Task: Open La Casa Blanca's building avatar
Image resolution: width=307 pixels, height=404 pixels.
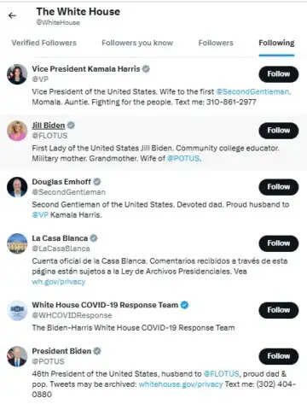Action: (x=17, y=243)
